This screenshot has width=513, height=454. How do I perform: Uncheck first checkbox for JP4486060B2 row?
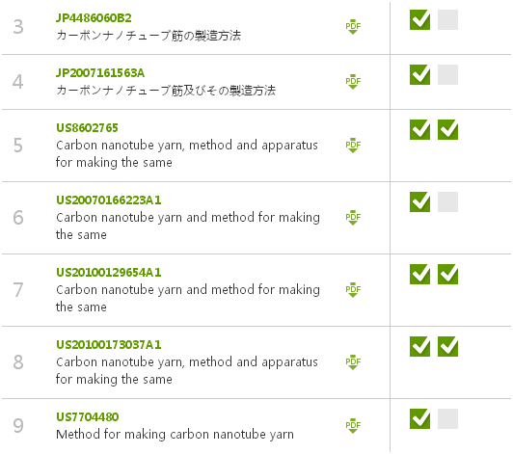coord(419,19)
